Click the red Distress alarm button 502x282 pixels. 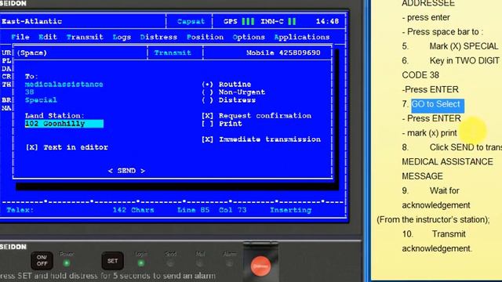[260, 266]
